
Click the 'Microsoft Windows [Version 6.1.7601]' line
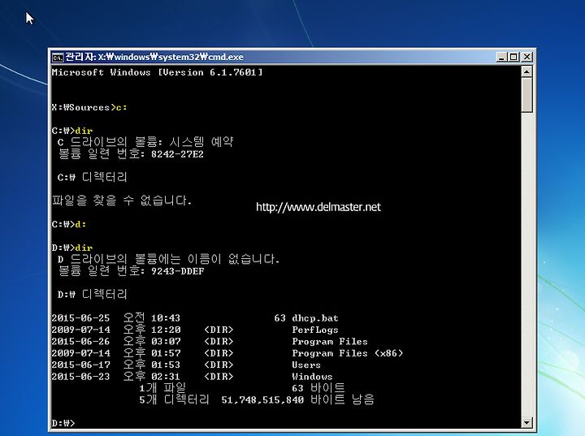point(157,72)
